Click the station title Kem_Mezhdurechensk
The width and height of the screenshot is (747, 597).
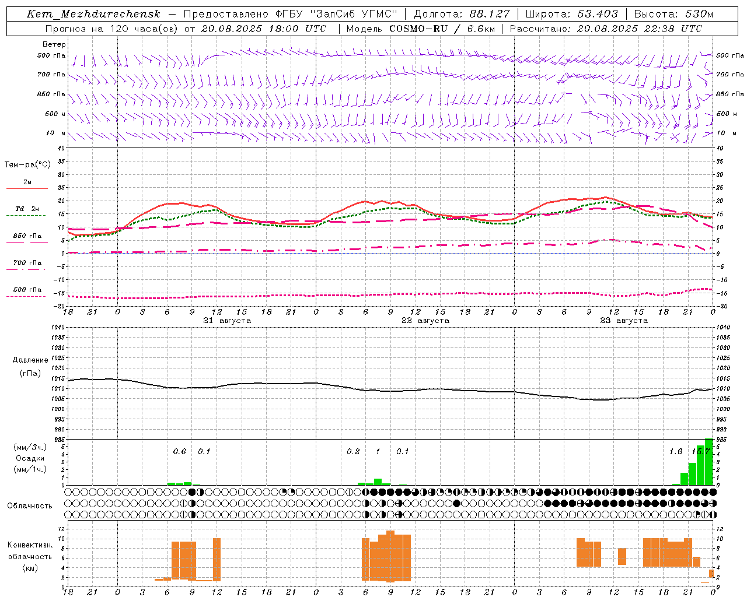93,14
